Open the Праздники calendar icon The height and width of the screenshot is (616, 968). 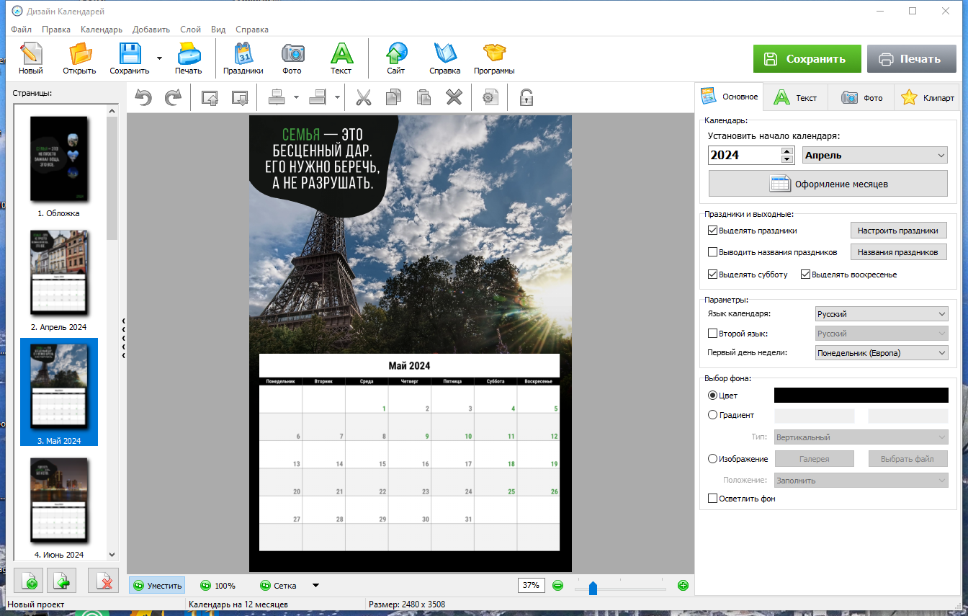tap(243, 59)
